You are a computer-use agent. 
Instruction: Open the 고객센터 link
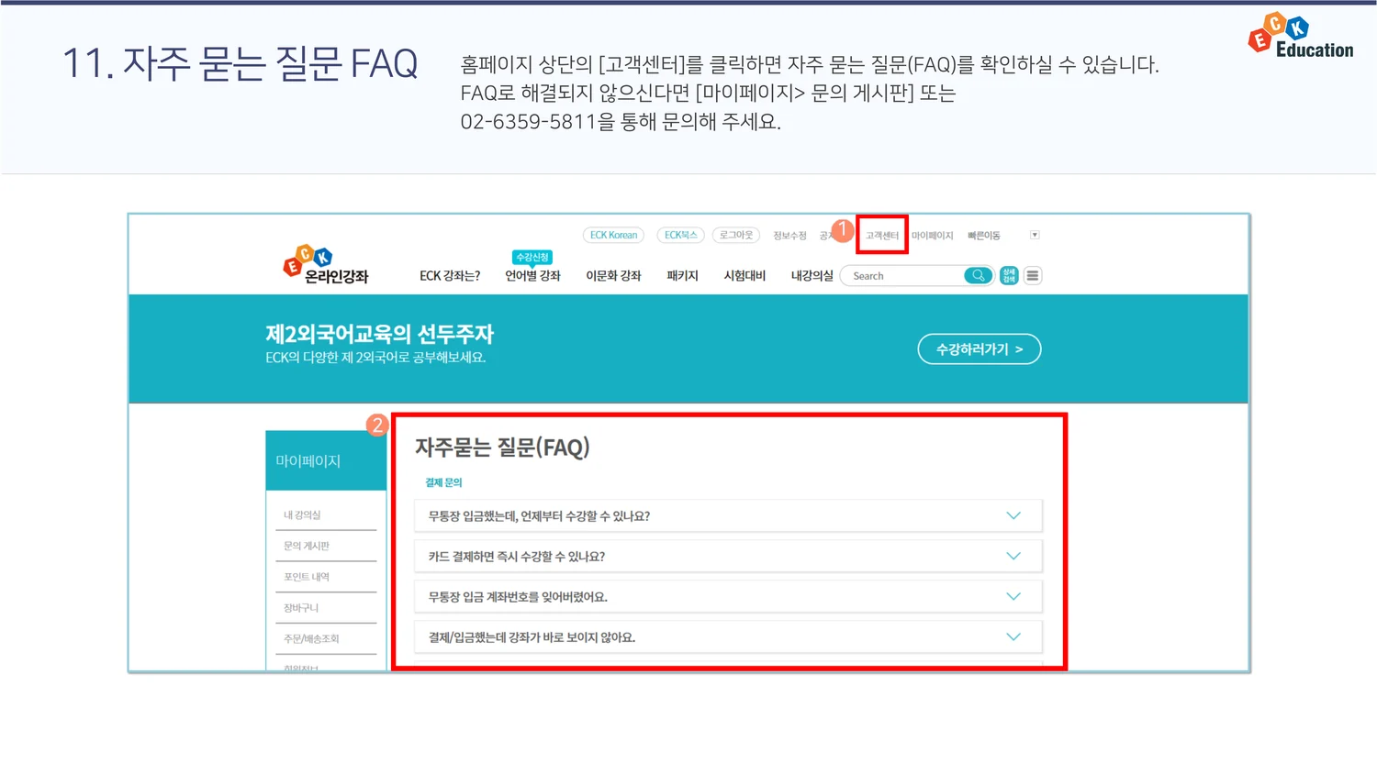(882, 236)
